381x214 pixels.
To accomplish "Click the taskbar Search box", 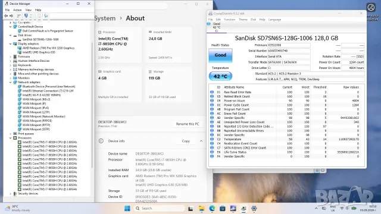I will pyautogui.click(x=159, y=209).
